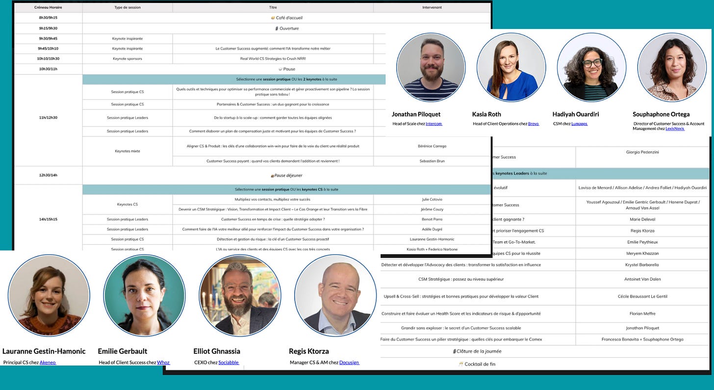The width and height of the screenshot is (714, 390).
Task: Click 'Customer Success en temps de crise' title
Action: pos(273,219)
